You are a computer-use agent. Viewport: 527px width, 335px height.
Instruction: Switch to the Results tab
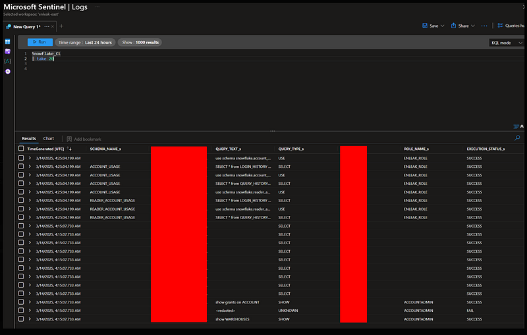pos(29,139)
